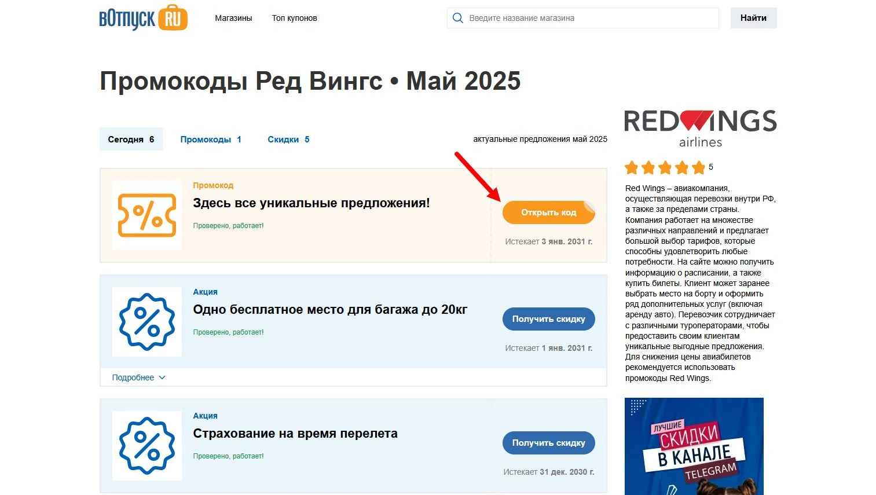Screen dimensions: 876x495
Task: Click the search magnifier icon
Action: point(457,18)
